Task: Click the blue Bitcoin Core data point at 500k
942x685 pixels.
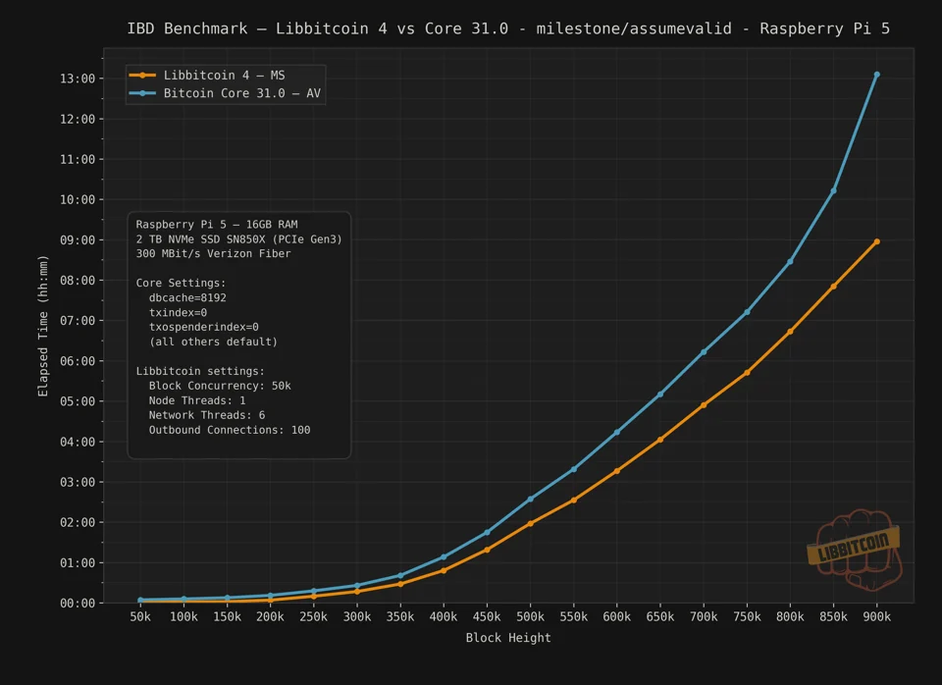Action: [x=531, y=500]
